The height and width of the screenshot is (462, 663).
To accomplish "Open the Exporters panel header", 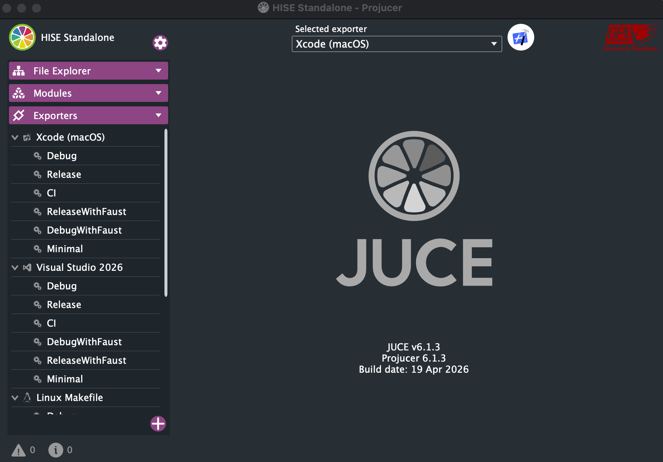I will point(89,115).
